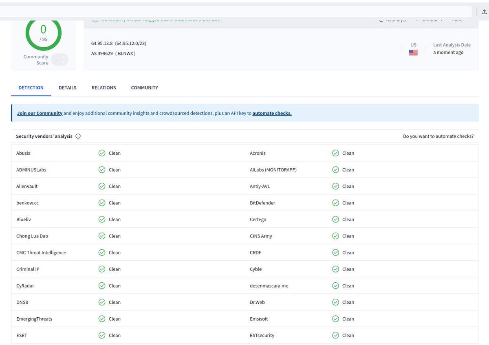Switch to the COMMUNITY tab
The image size is (489, 345).
pos(145,88)
